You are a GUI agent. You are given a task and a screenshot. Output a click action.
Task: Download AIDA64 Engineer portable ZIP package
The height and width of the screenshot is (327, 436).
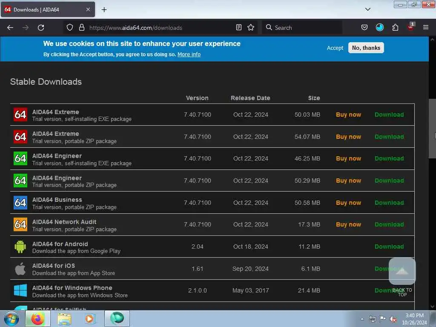(389, 181)
